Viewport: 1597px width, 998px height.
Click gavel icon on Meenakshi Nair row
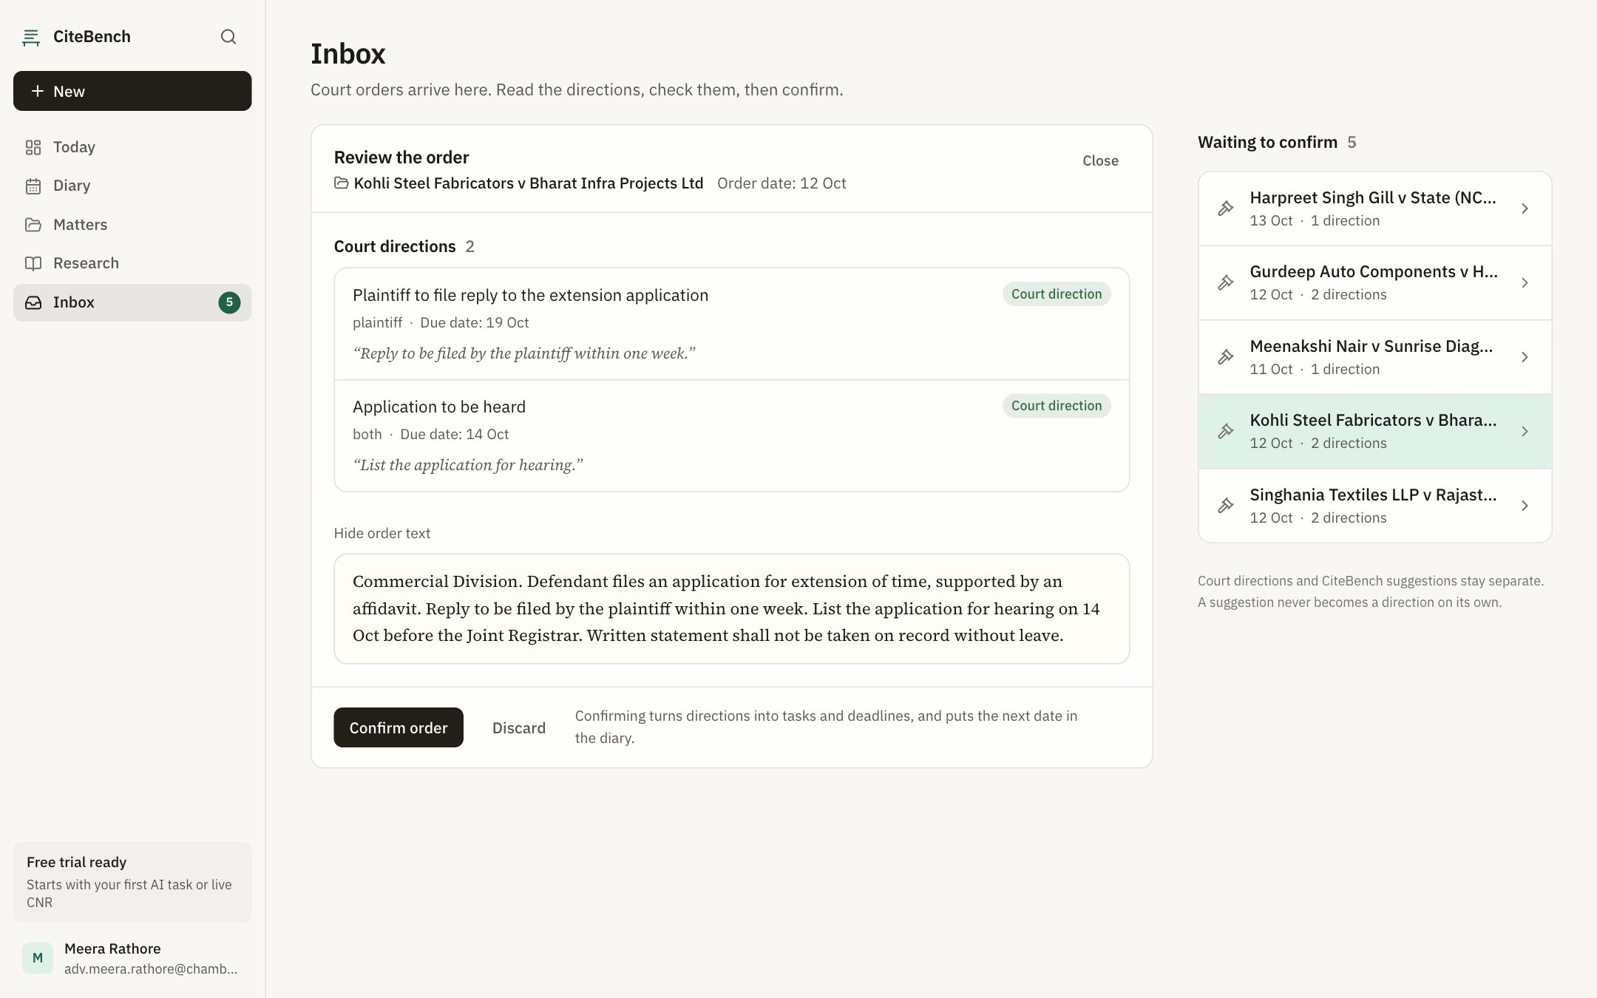click(x=1226, y=357)
